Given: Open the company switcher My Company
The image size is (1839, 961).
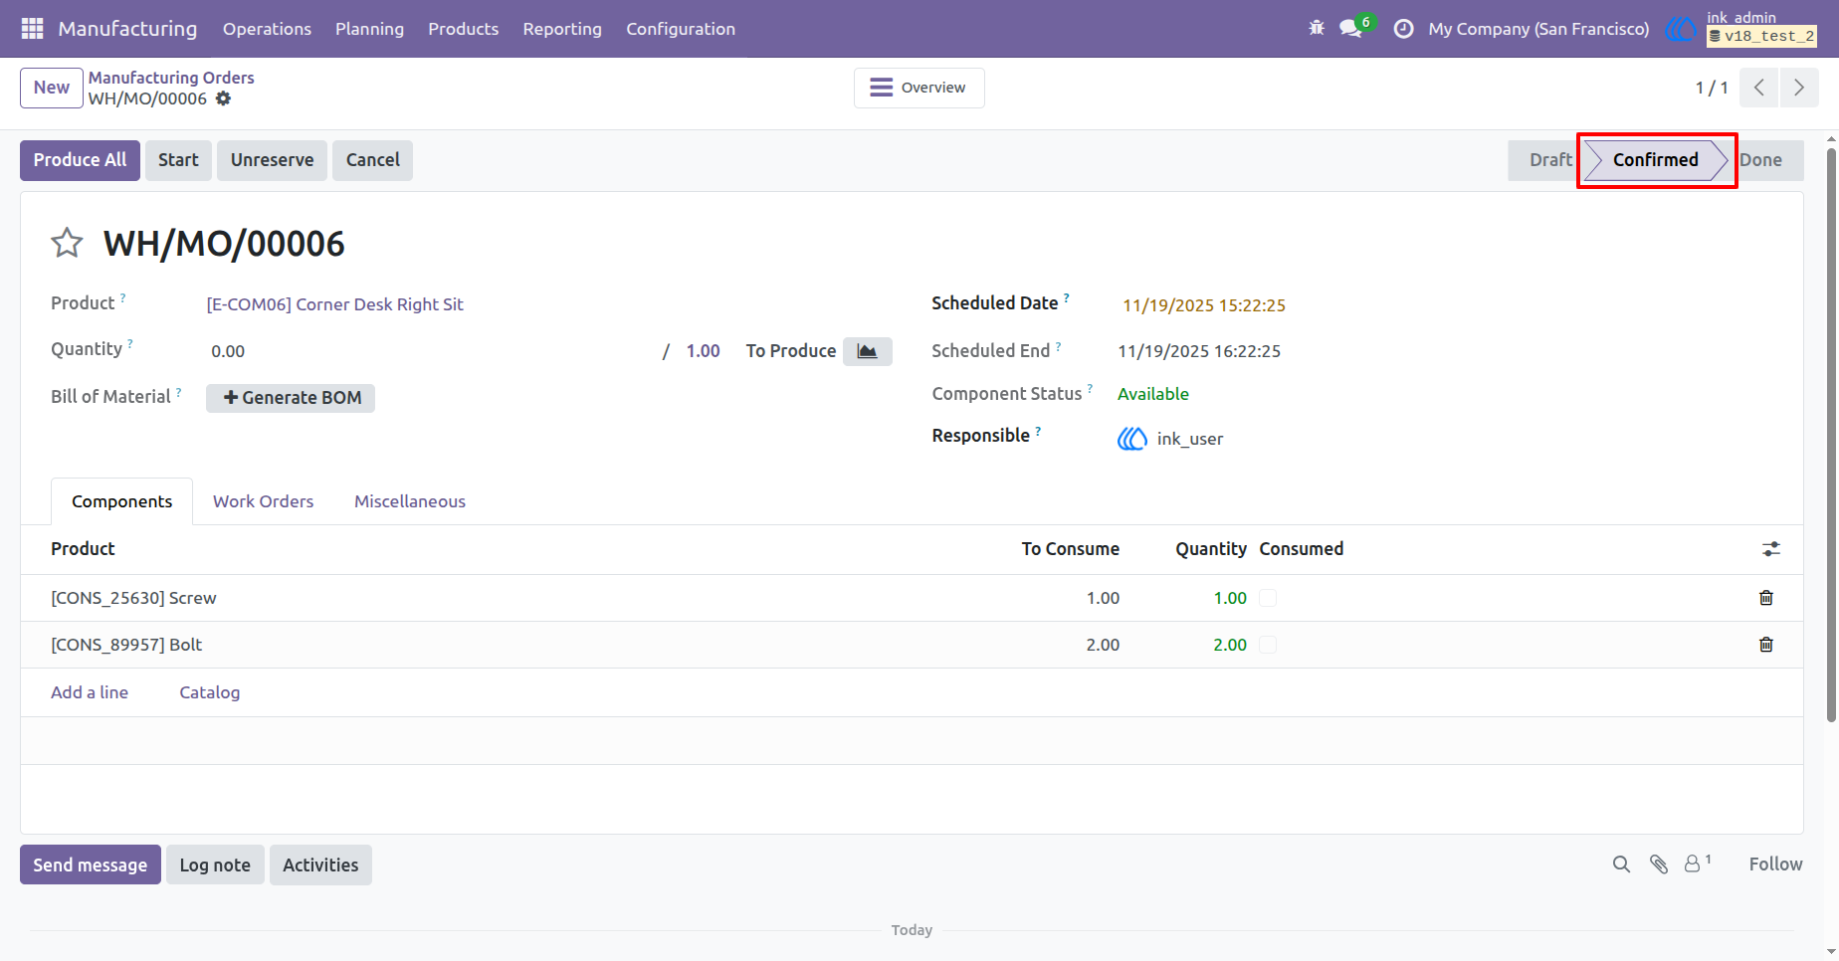Looking at the screenshot, I should pos(1538,29).
